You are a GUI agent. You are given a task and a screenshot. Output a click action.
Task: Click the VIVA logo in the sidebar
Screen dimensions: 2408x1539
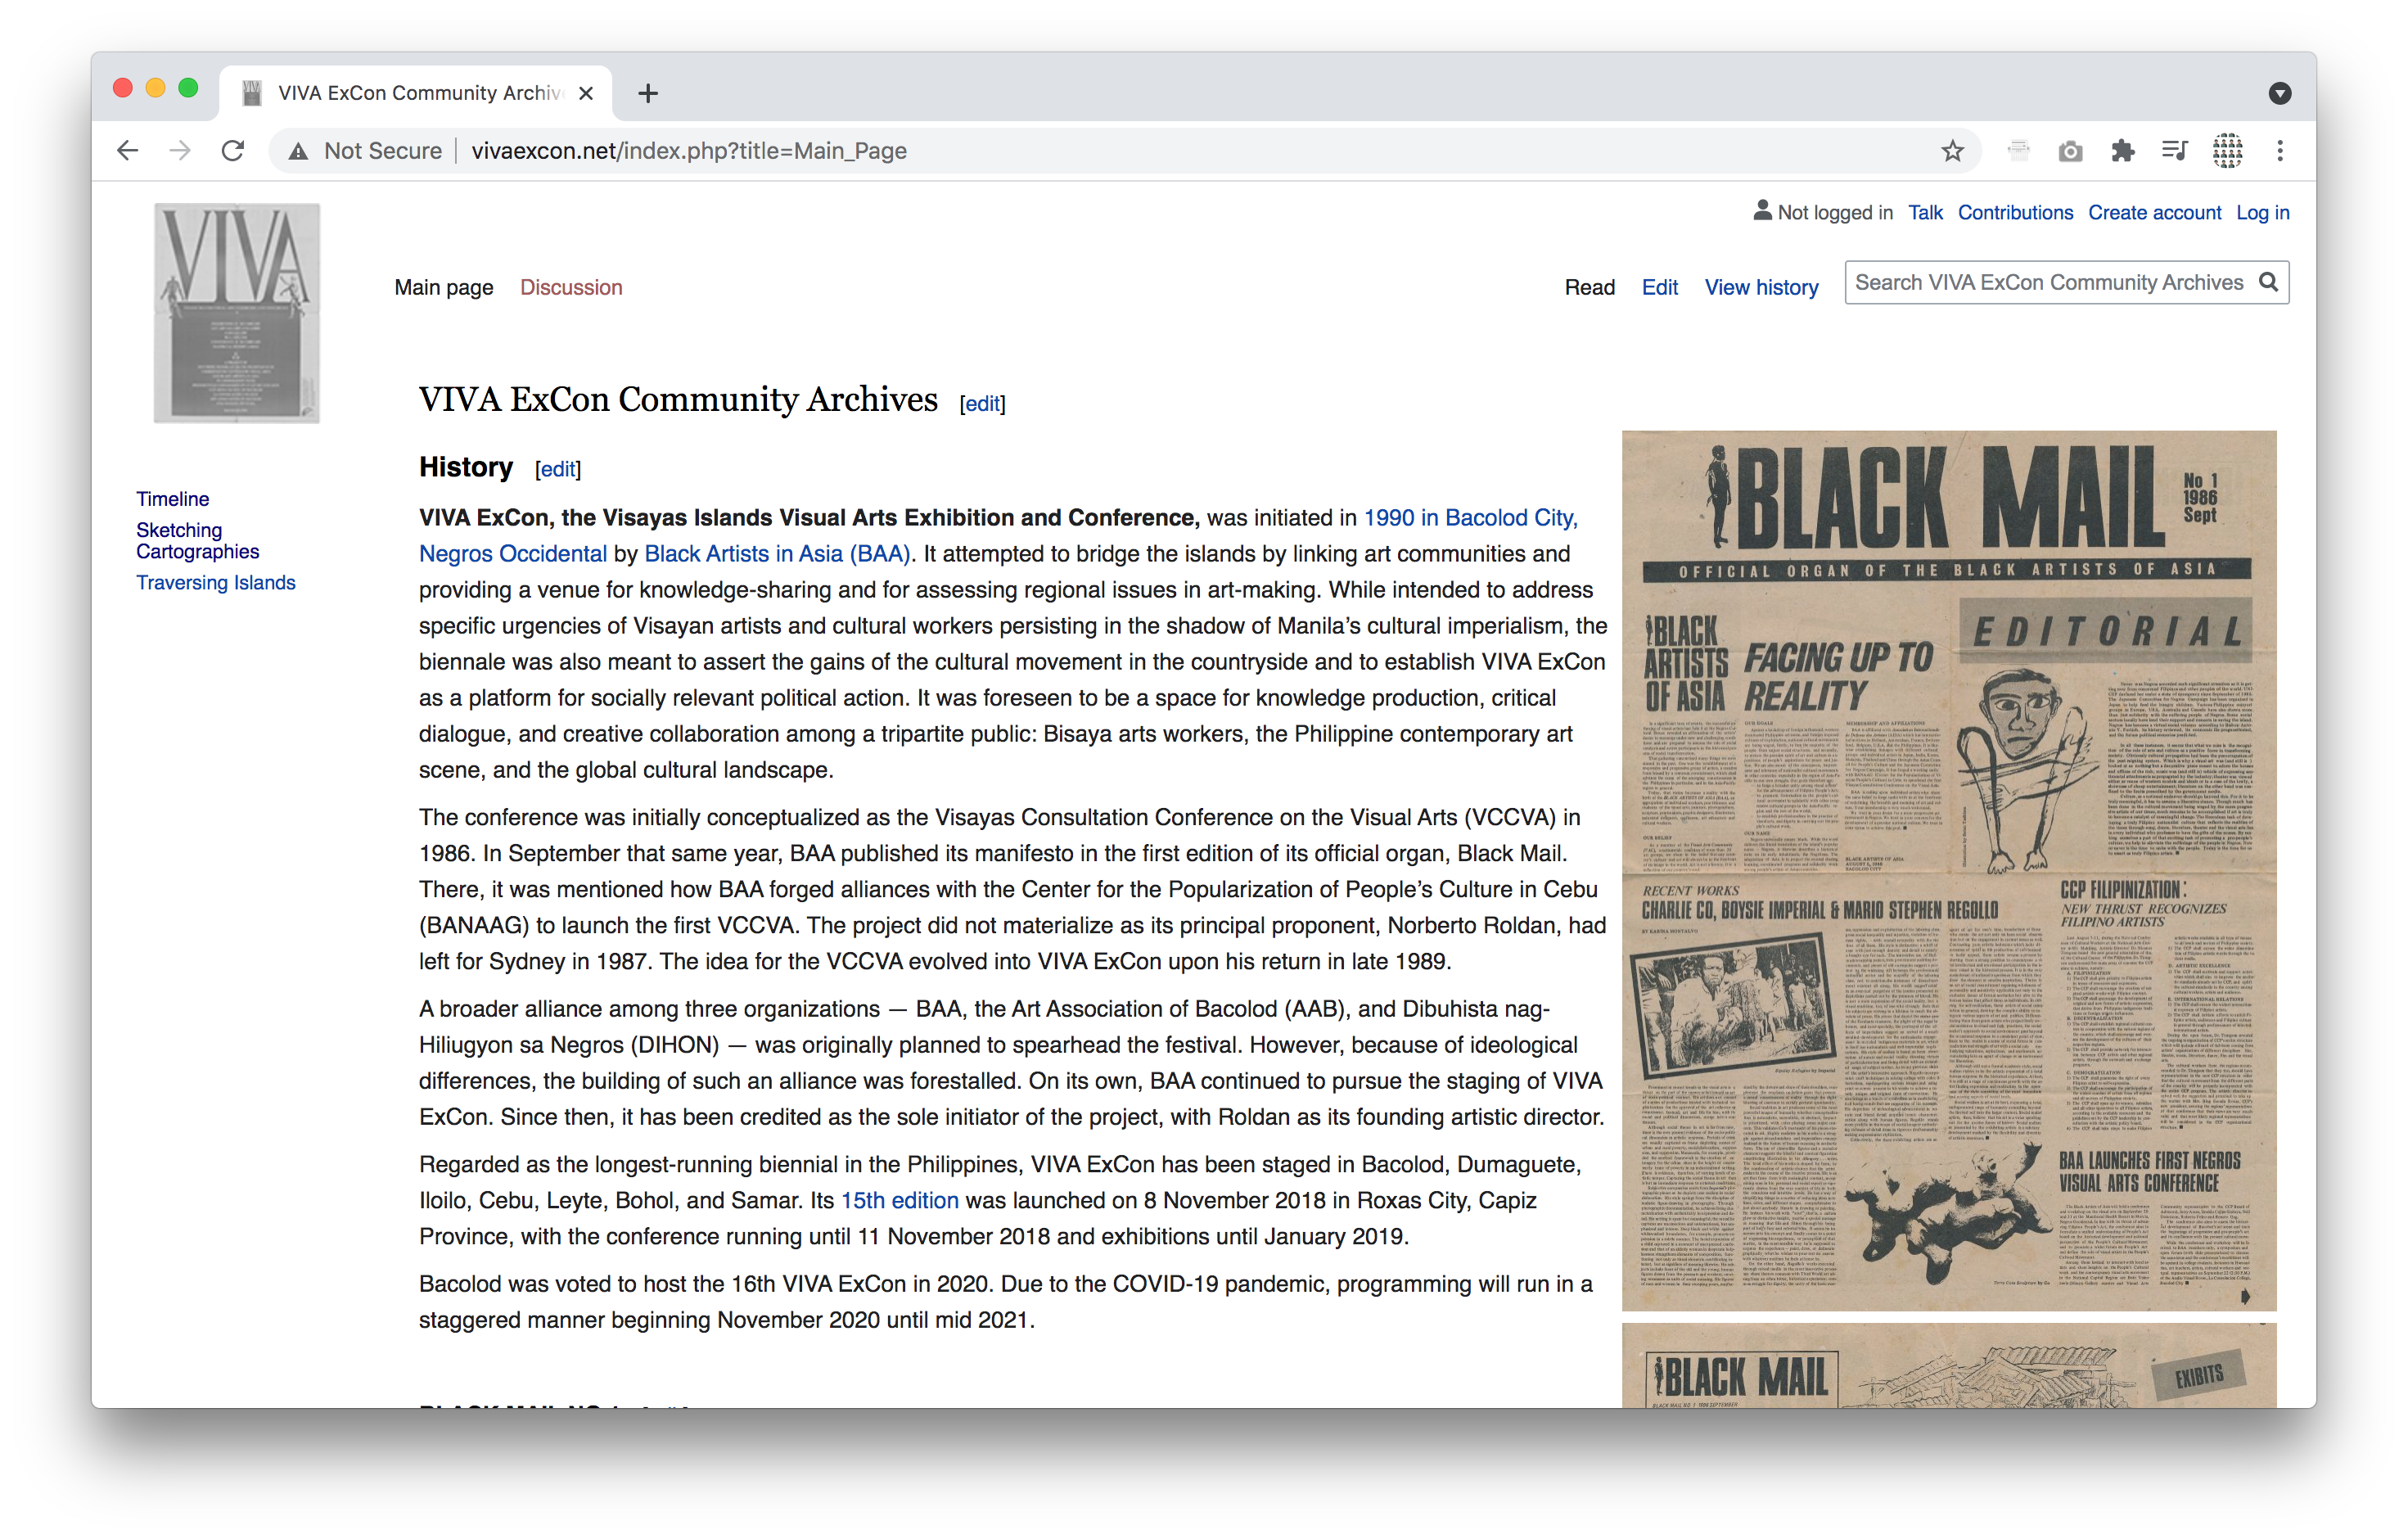coord(236,313)
